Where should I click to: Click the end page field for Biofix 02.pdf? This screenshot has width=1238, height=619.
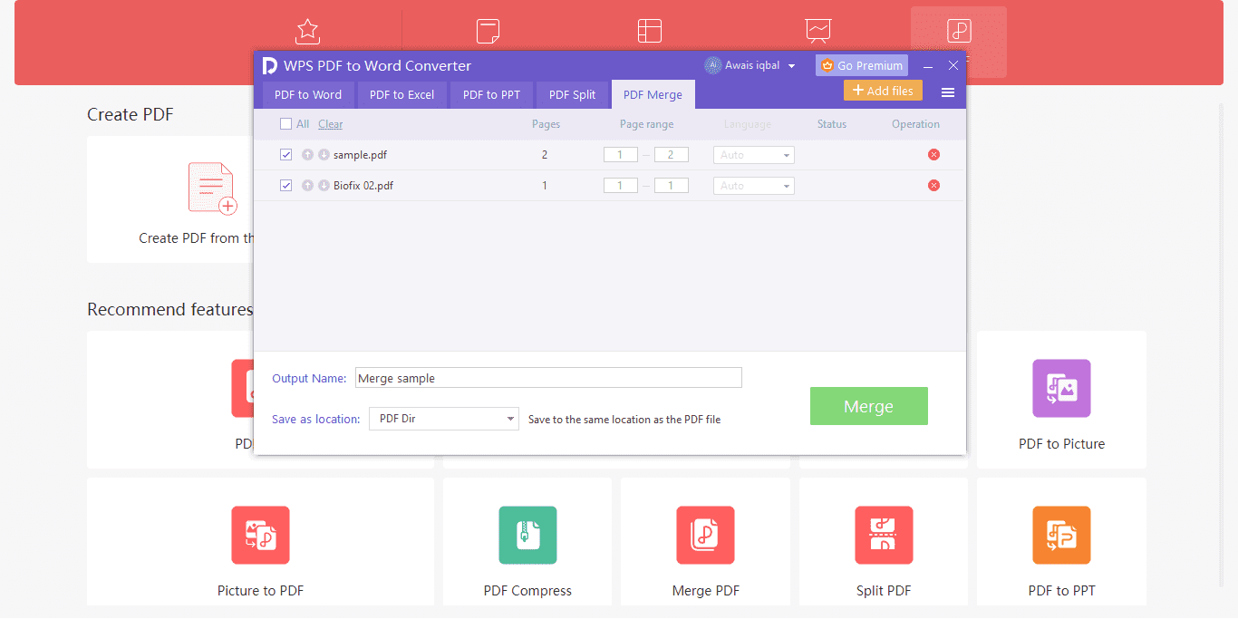[x=672, y=186]
